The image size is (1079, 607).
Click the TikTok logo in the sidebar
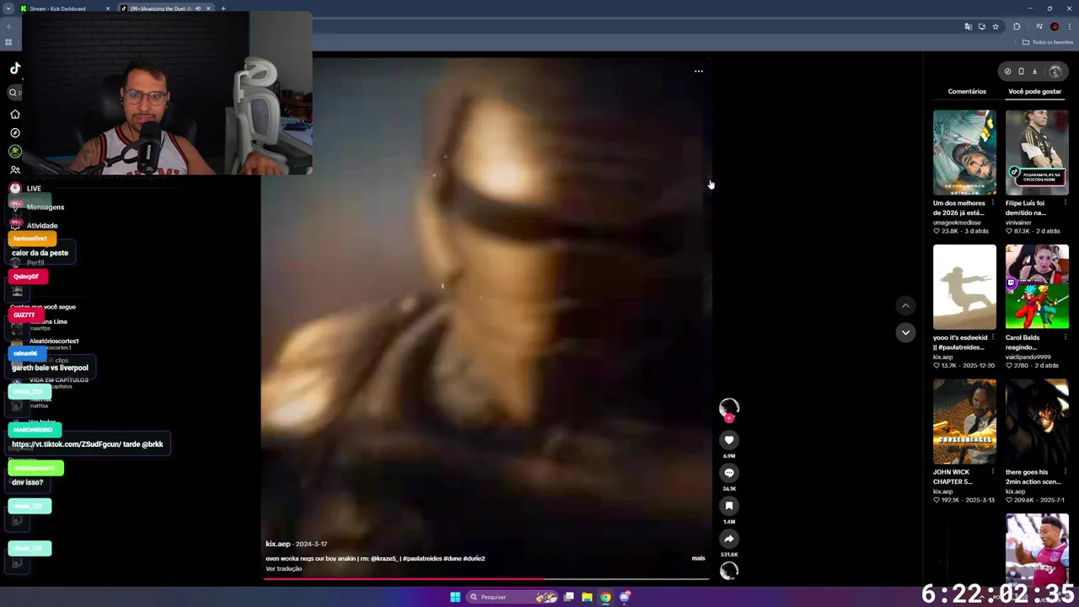(15, 68)
